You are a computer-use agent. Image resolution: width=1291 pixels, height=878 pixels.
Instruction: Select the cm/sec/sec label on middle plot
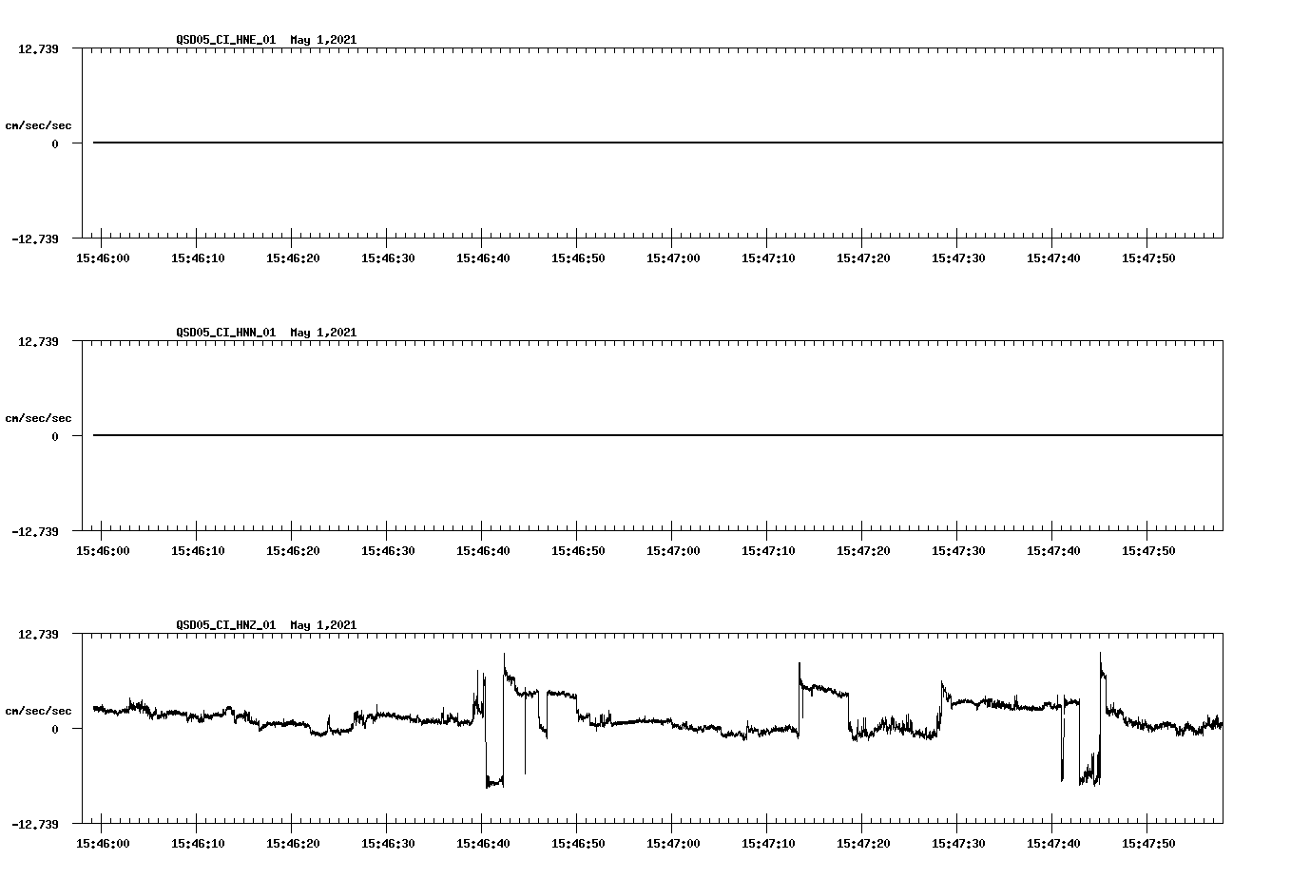(x=38, y=417)
